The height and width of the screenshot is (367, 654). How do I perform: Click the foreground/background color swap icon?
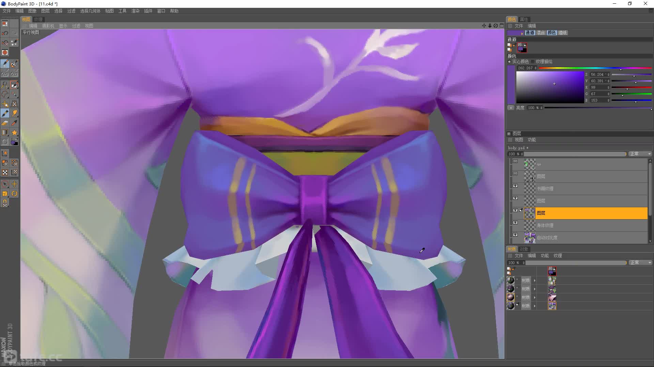click(x=14, y=142)
